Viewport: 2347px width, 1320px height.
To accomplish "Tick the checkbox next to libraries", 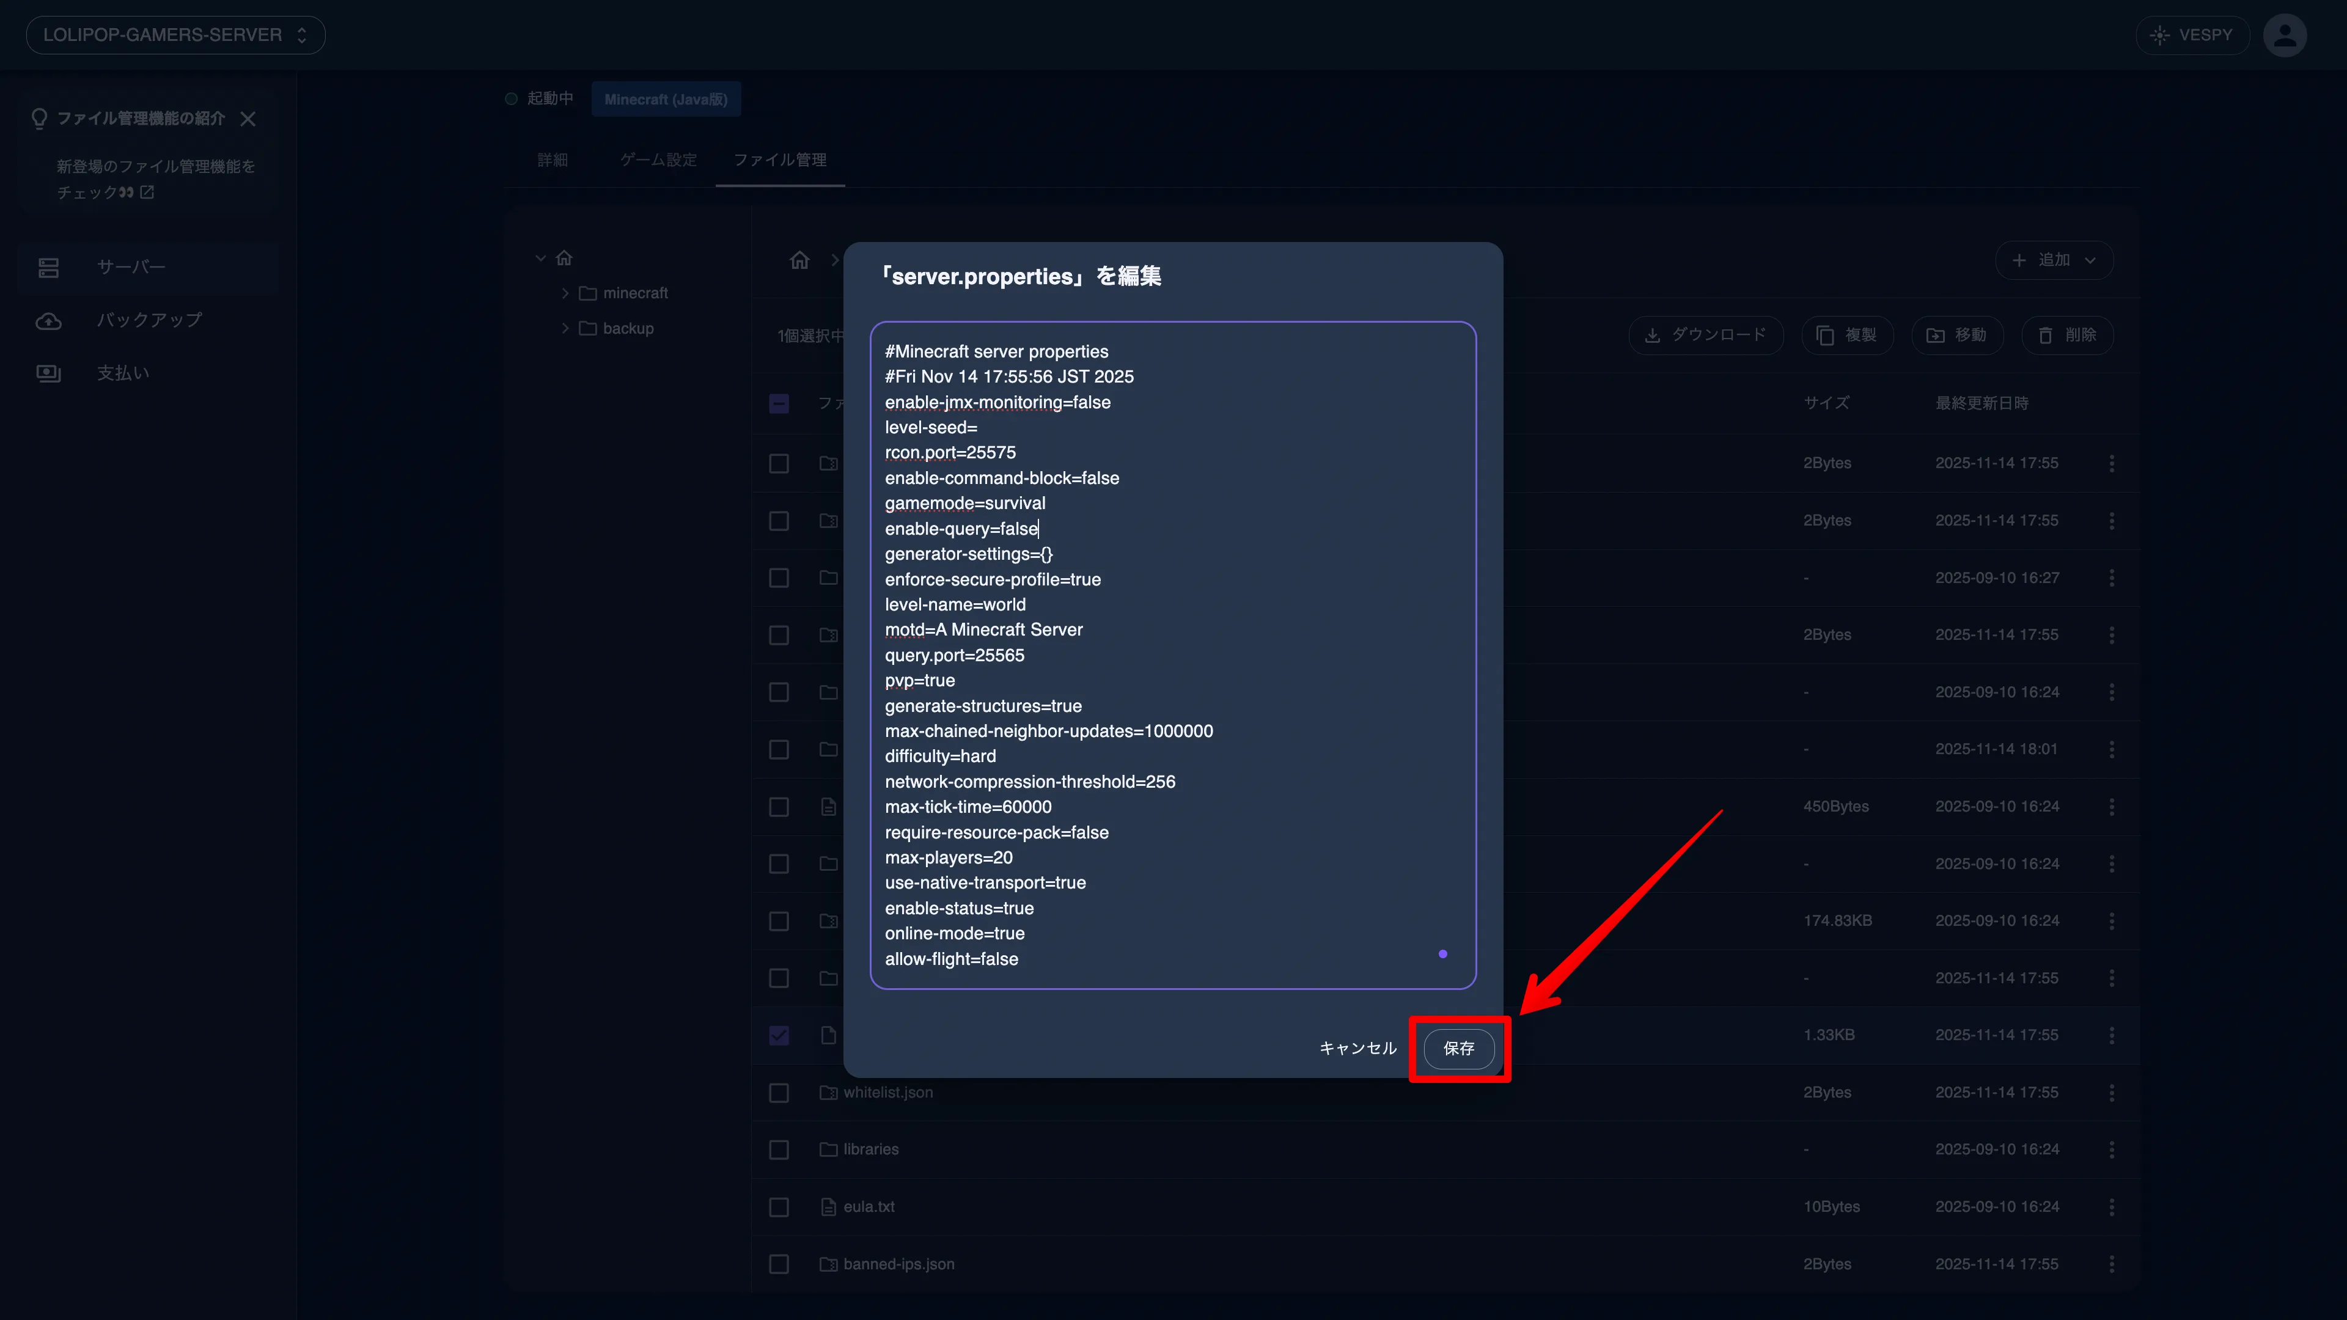I will (x=779, y=1149).
